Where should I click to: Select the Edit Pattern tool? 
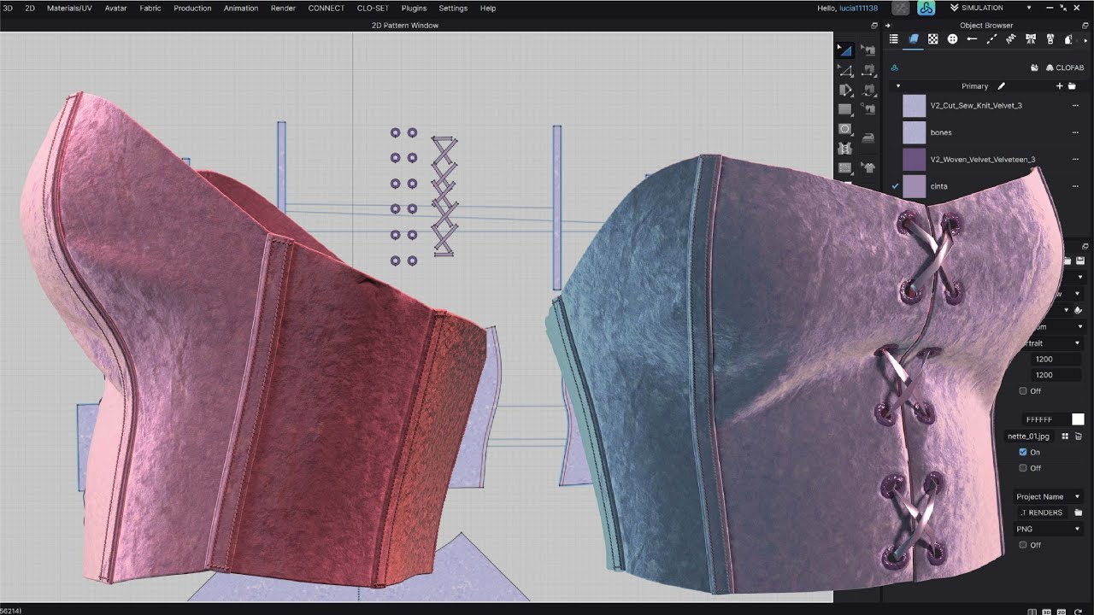coord(845,70)
